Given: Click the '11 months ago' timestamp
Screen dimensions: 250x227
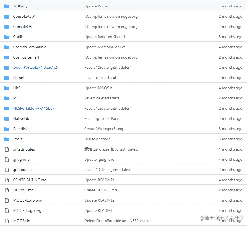Looking at the screenshot, I should click(230, 149).
